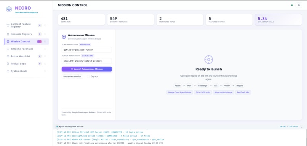Click the Mission Control purple badge
This screenshot has height=146, width=307.
click(x=39, y=42)
